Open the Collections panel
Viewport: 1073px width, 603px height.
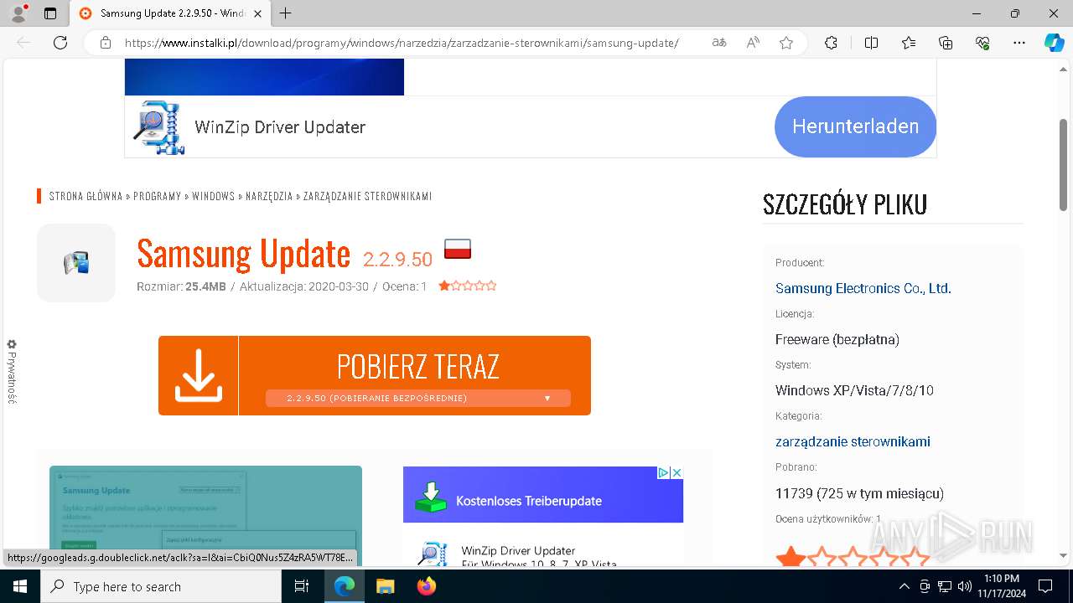click(946, 43)
